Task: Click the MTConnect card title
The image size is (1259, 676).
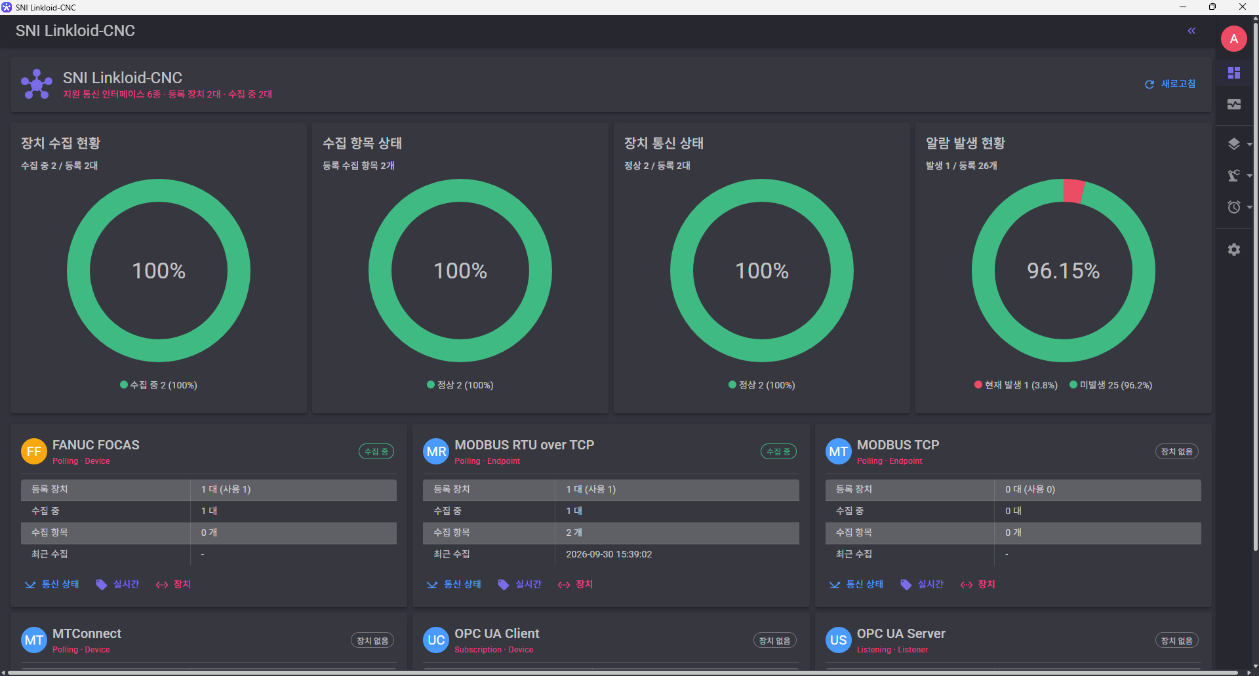Action: tap(87, 633)
